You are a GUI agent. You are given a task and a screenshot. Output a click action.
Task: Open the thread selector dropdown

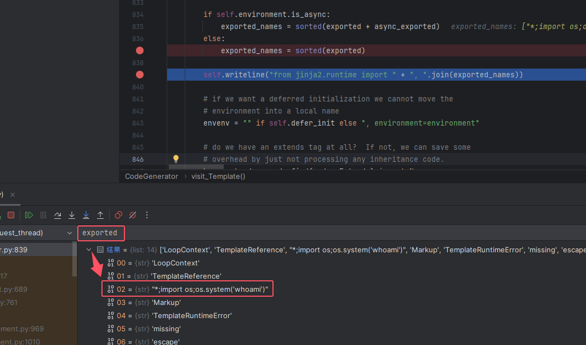(x=69, y=233)
